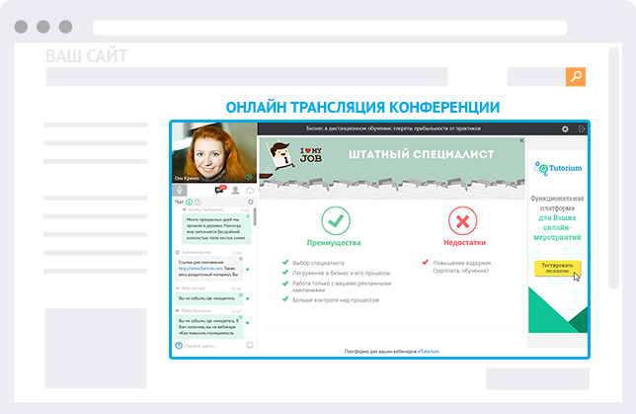The height and width of the screenshot is (414, 636).
Task: Click the green Преимущества checkmark icon
Action: coord(336,220)
